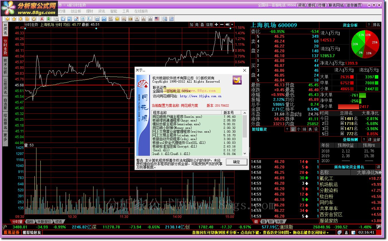388x241 pixels.
Task: Click the question mark beside 资金分析
Action: click(369, 25)
